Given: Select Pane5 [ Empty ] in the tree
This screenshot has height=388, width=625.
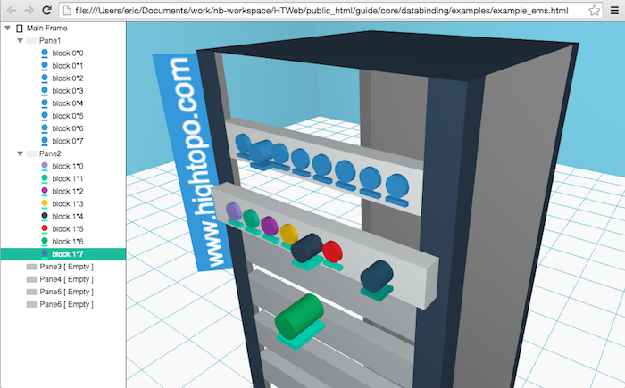Looking at the screenshot, I should [x=66, y=292].
